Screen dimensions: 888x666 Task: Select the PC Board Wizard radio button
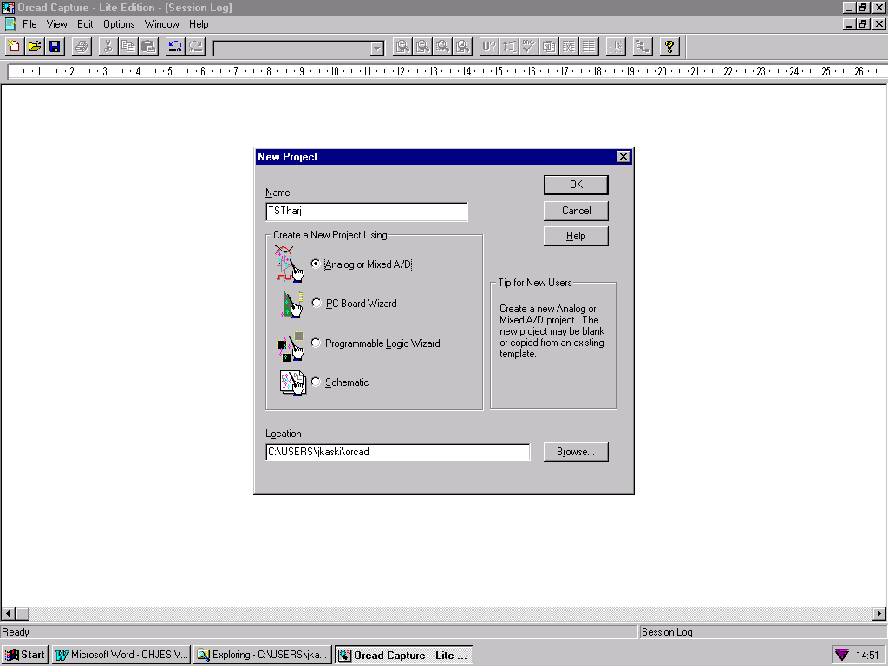[x=316, y=303]
